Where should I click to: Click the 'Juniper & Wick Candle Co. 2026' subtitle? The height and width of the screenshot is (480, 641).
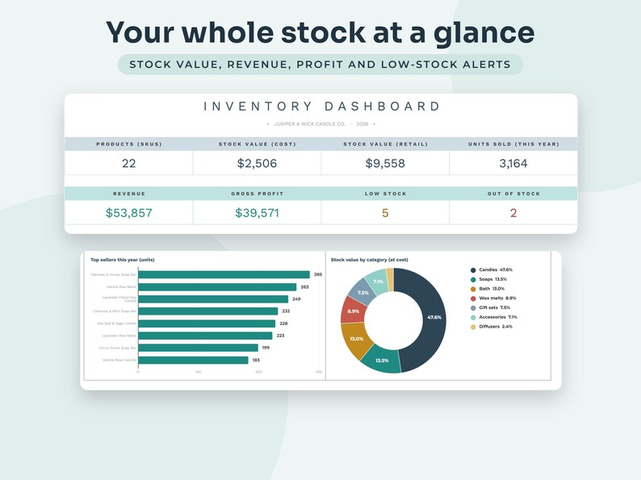click(321, 123)
